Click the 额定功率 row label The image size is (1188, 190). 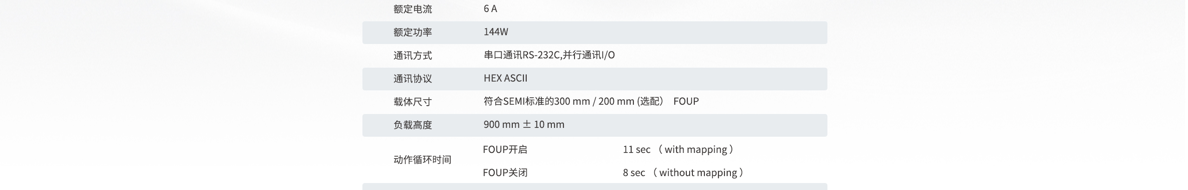point(413,32)
